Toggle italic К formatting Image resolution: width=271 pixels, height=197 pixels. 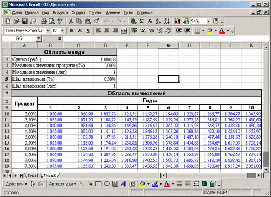tap(80, 30)
